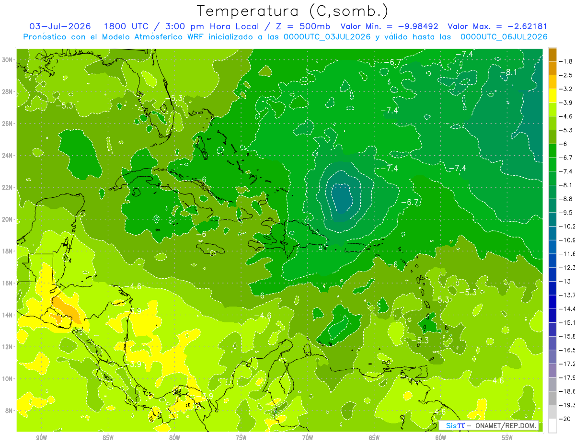The image size is (575, 444).
Task: Select the date text "03-Jul-2026"
Action: point(60,26)
